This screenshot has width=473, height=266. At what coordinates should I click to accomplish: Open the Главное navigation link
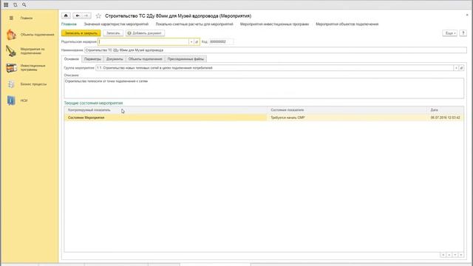(69, 24)
